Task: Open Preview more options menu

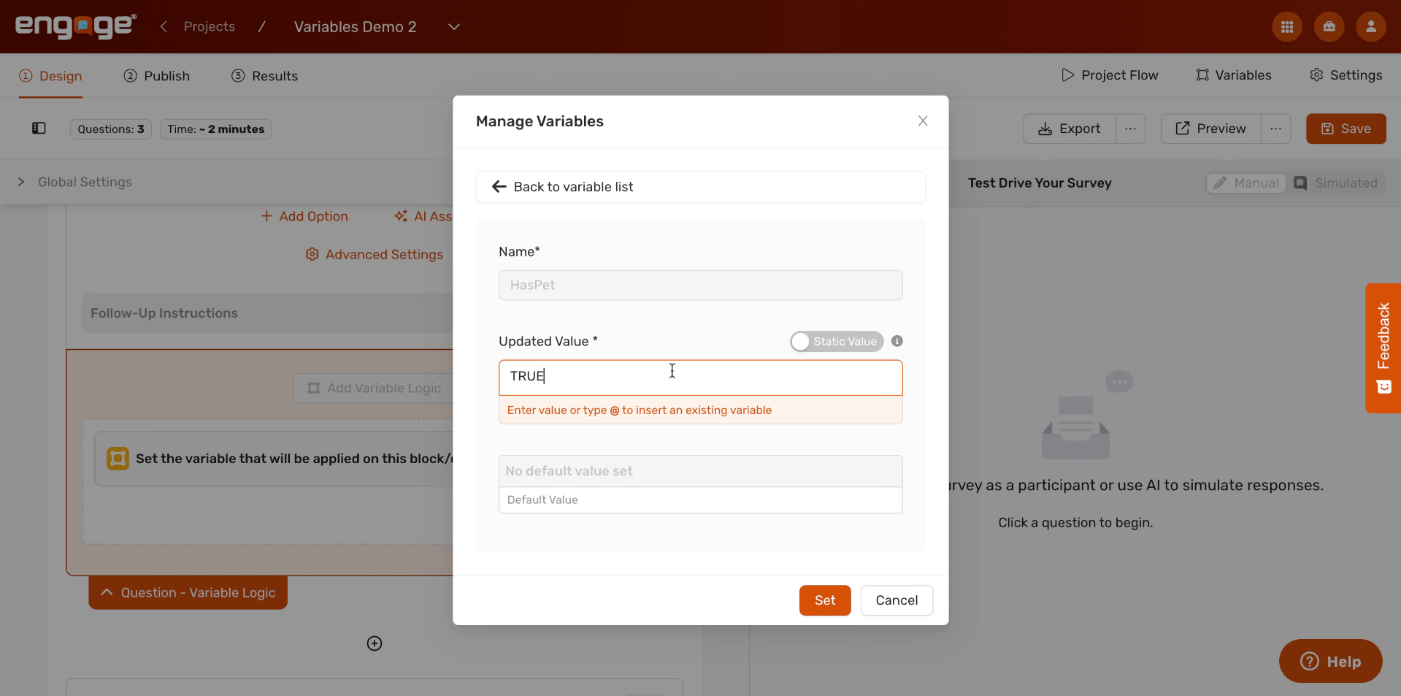Action: [1275, 129]
